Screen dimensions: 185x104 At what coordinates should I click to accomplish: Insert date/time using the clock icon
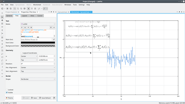[54, 27]
